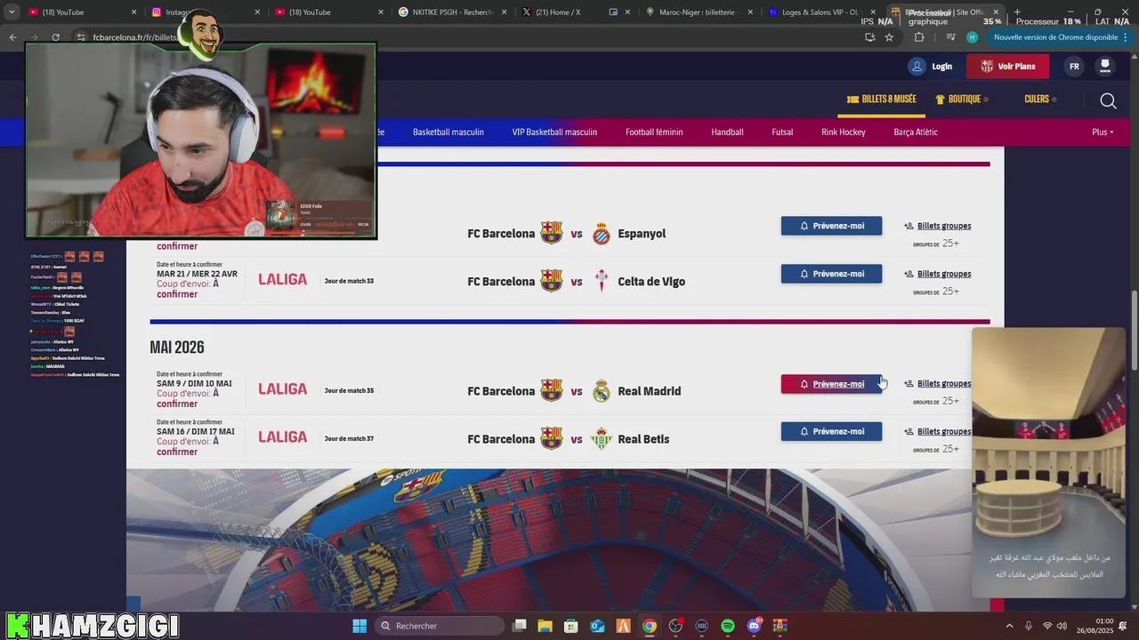Open the FR language selector

[x=1074, y=67]
